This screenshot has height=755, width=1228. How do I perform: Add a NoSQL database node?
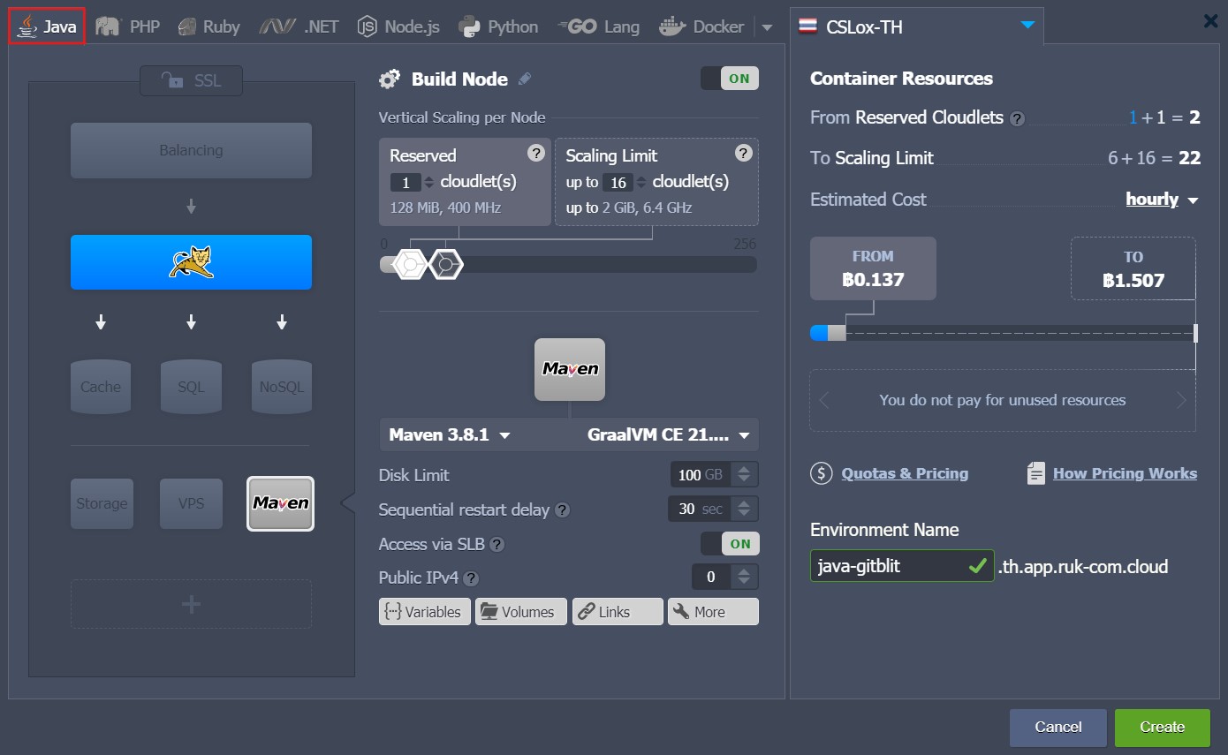(x=282, y=387)
